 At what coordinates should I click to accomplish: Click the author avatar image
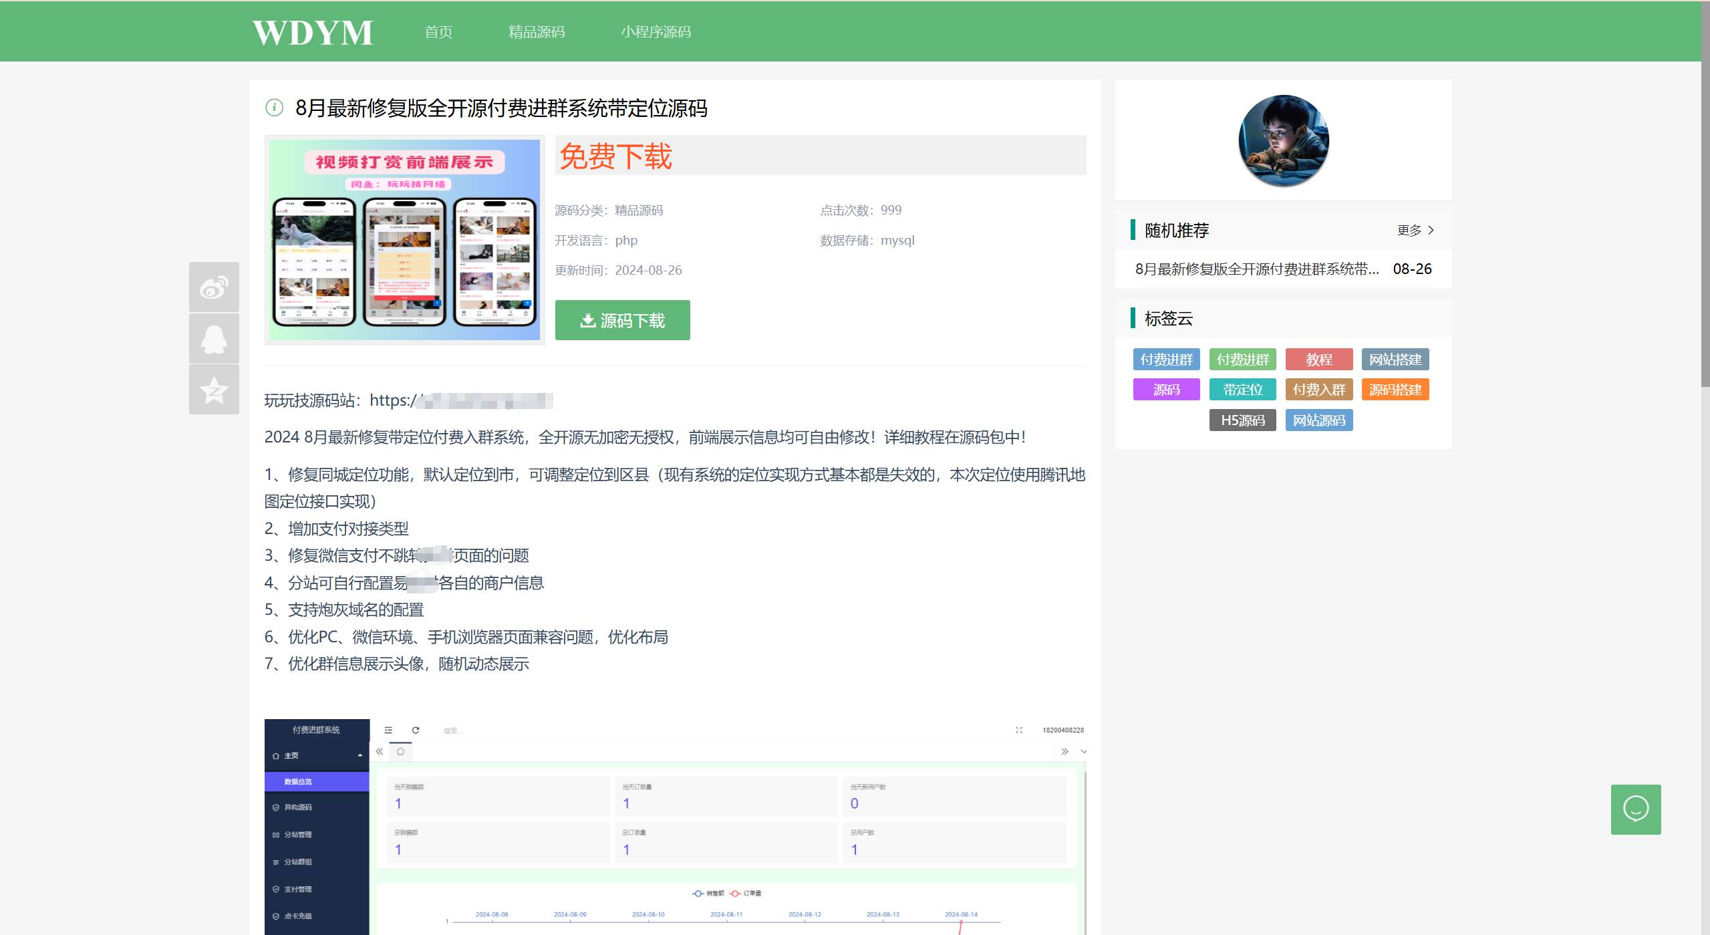pyautogui.click(x=1283, y=140)
